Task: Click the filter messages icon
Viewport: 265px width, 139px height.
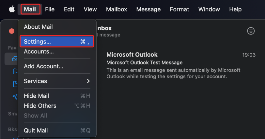Action: pyautogui.click(x=251, y=31)
